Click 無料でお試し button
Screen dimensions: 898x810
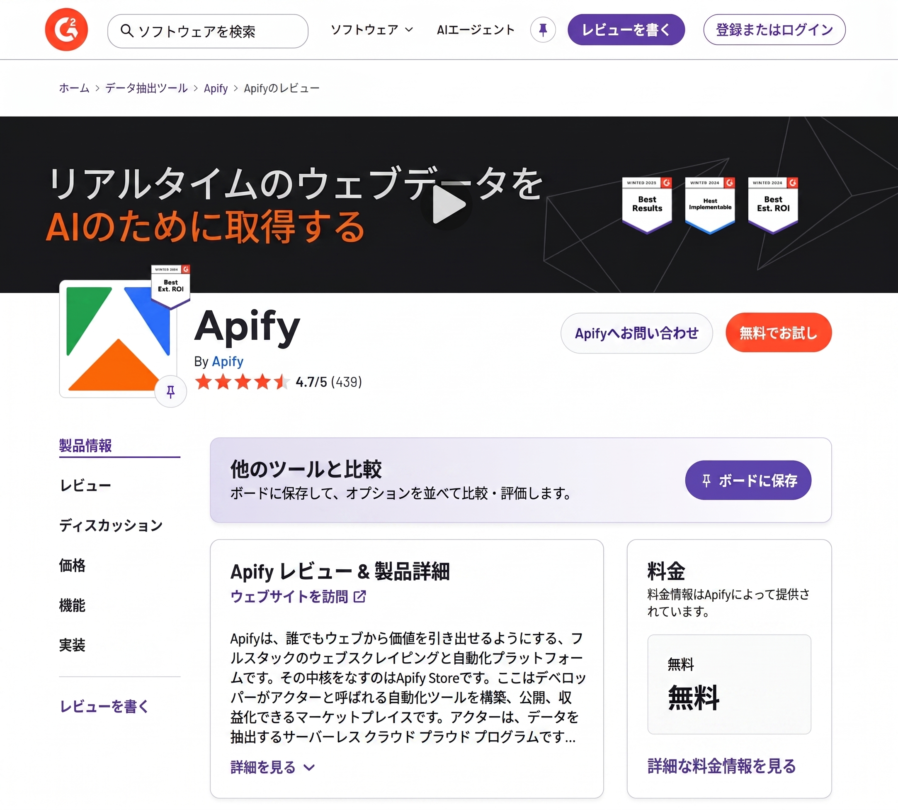pos(779,332)
